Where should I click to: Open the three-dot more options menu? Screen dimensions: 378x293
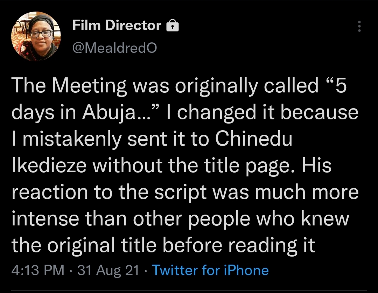[x=359, y=26]
